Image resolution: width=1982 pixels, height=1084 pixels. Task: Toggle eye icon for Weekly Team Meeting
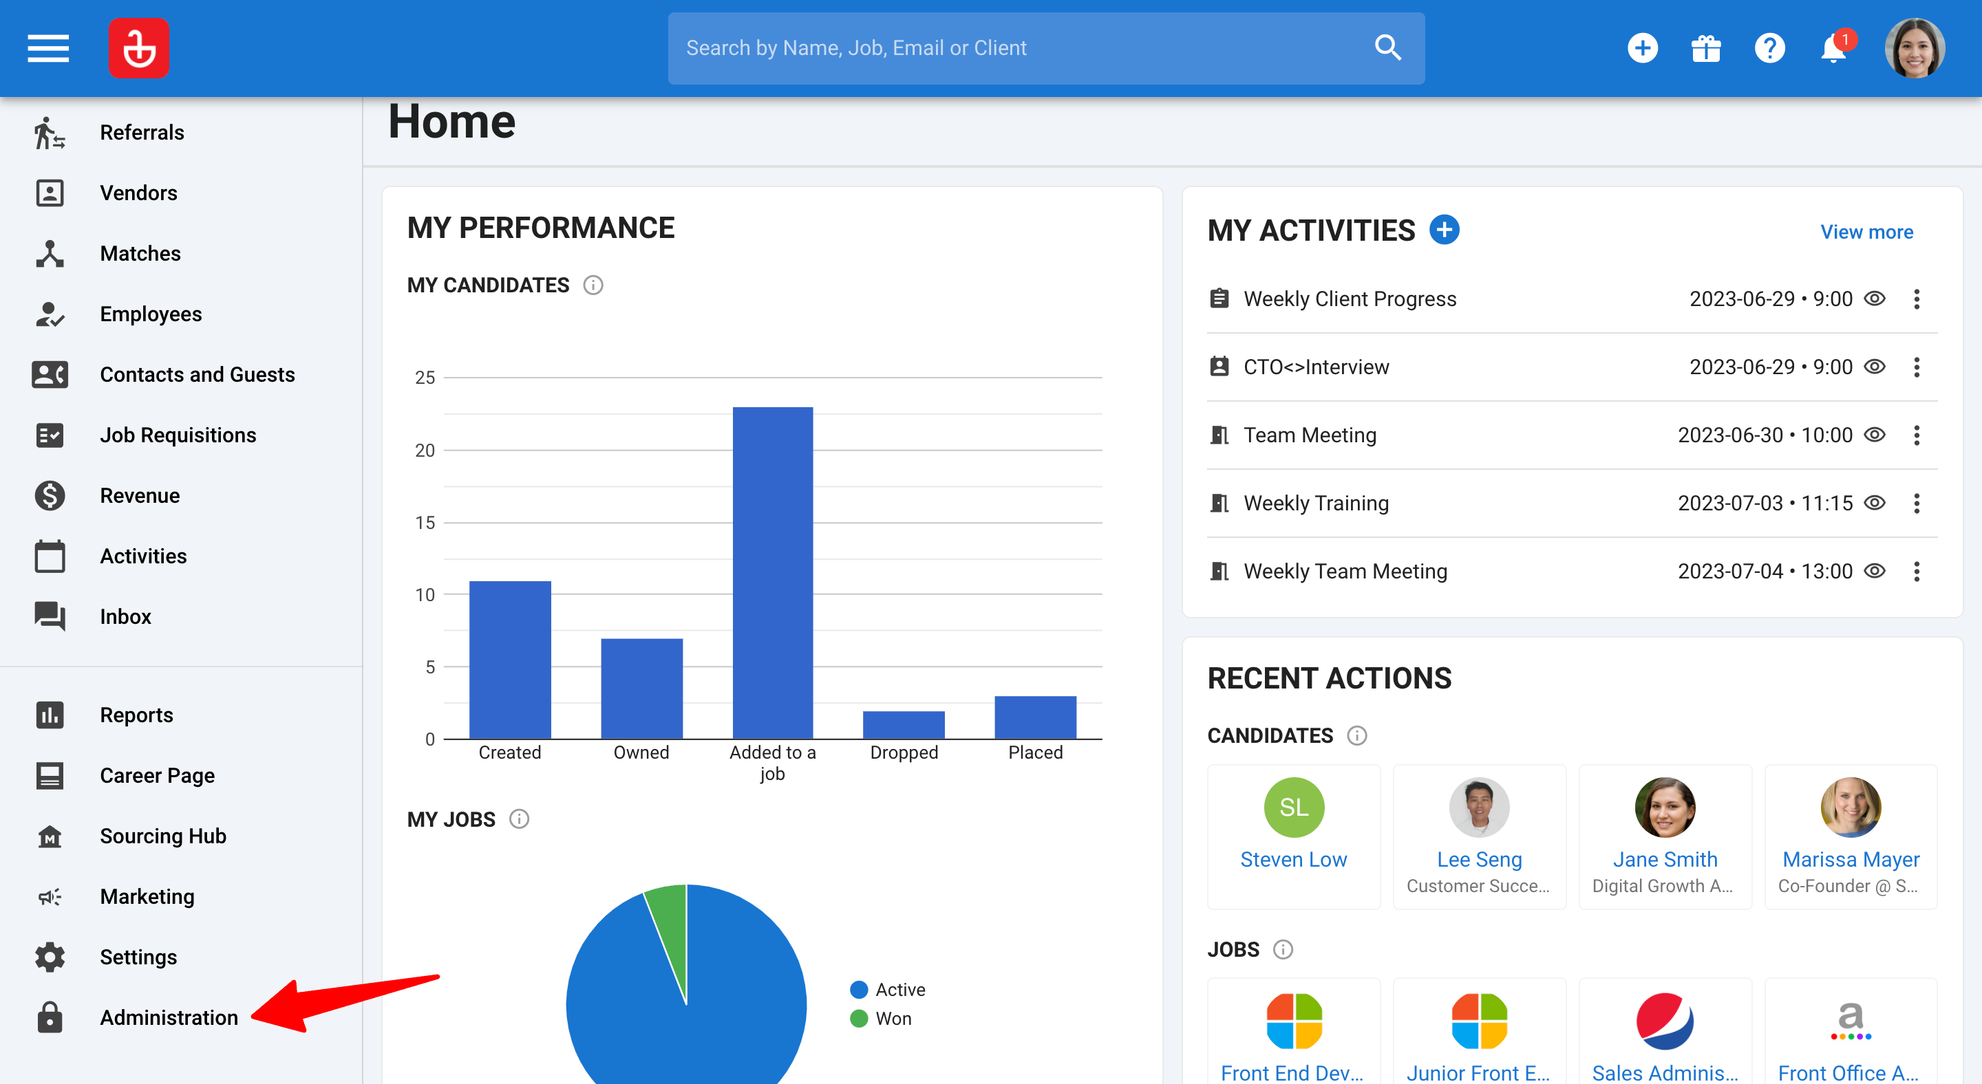[1874, 571]
